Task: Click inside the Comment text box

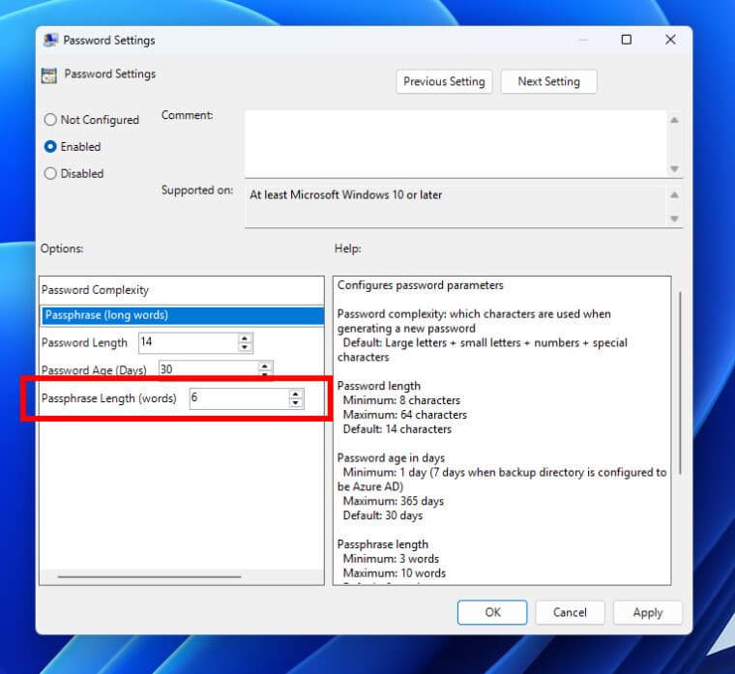Action: [455, 143]
